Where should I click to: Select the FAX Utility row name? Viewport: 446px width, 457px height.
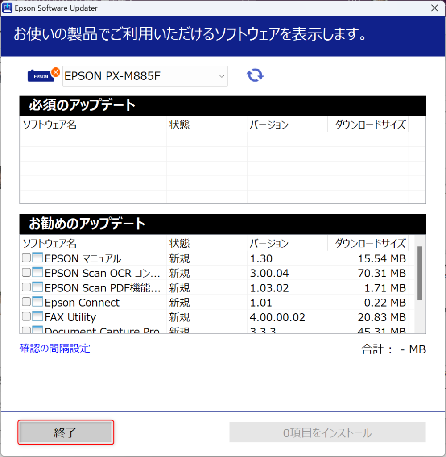click(70, 317)
